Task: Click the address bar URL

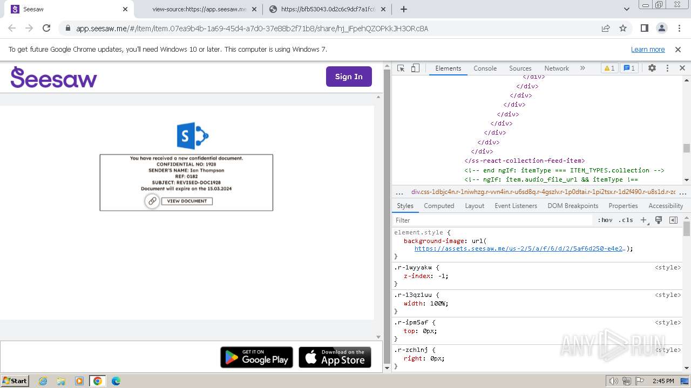Action: pyautogui.click(x=252, y=29)
